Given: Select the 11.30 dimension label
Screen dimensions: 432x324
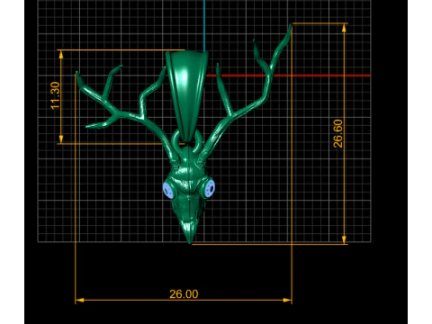Looking at the screenshot, I should [56, 95].
